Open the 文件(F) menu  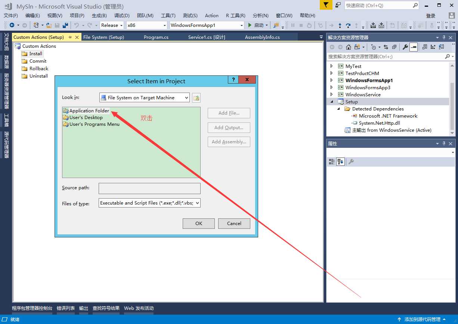pos(11,16)
